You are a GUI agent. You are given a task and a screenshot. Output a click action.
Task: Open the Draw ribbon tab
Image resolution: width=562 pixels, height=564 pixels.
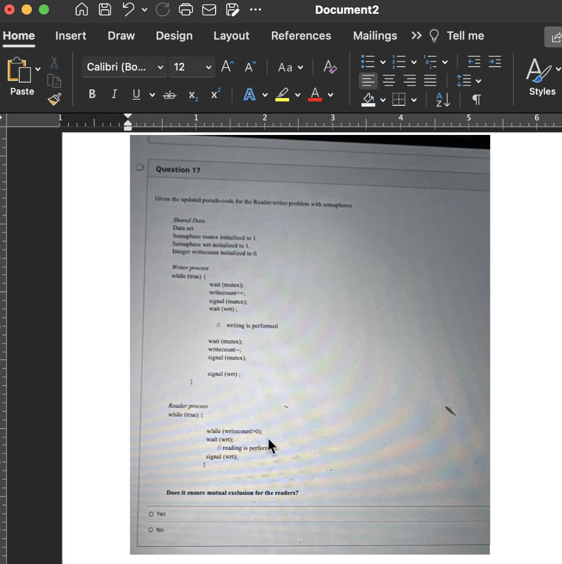pyautogui.click(x=121, y=36)
